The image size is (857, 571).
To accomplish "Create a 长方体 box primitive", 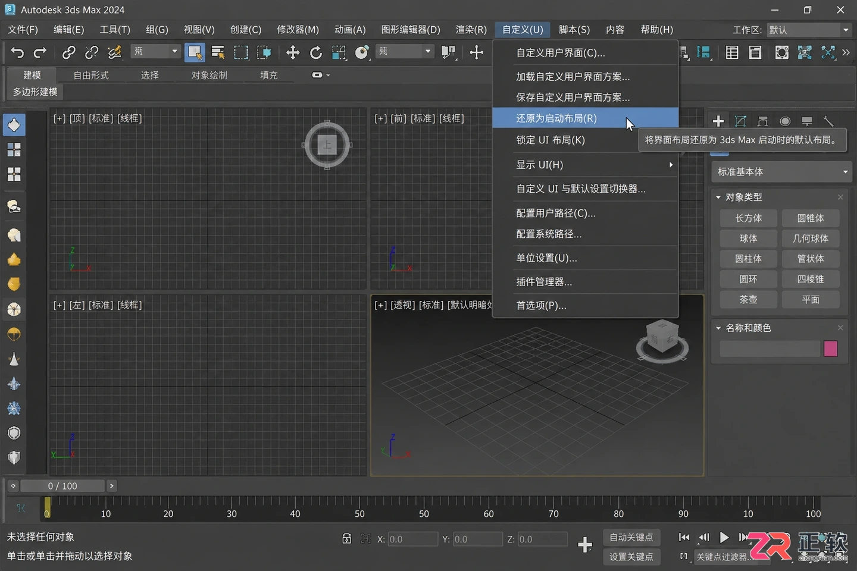I will pyautogui.click(x=749, y=218).
